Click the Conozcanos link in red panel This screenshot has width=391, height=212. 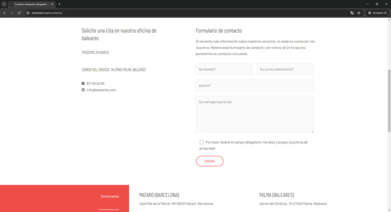pos(109,196)
